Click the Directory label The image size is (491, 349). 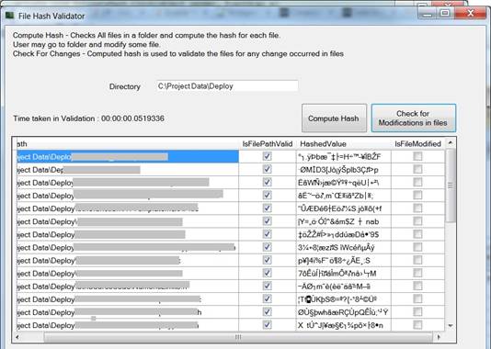pos(125,86)
